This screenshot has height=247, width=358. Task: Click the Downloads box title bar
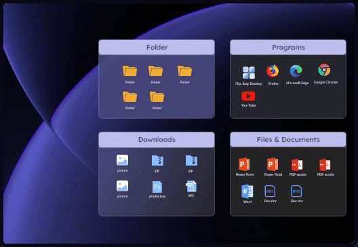click(157, 140)
